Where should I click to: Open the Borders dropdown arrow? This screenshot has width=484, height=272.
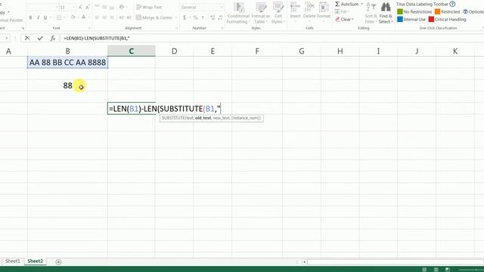point(64,17)
